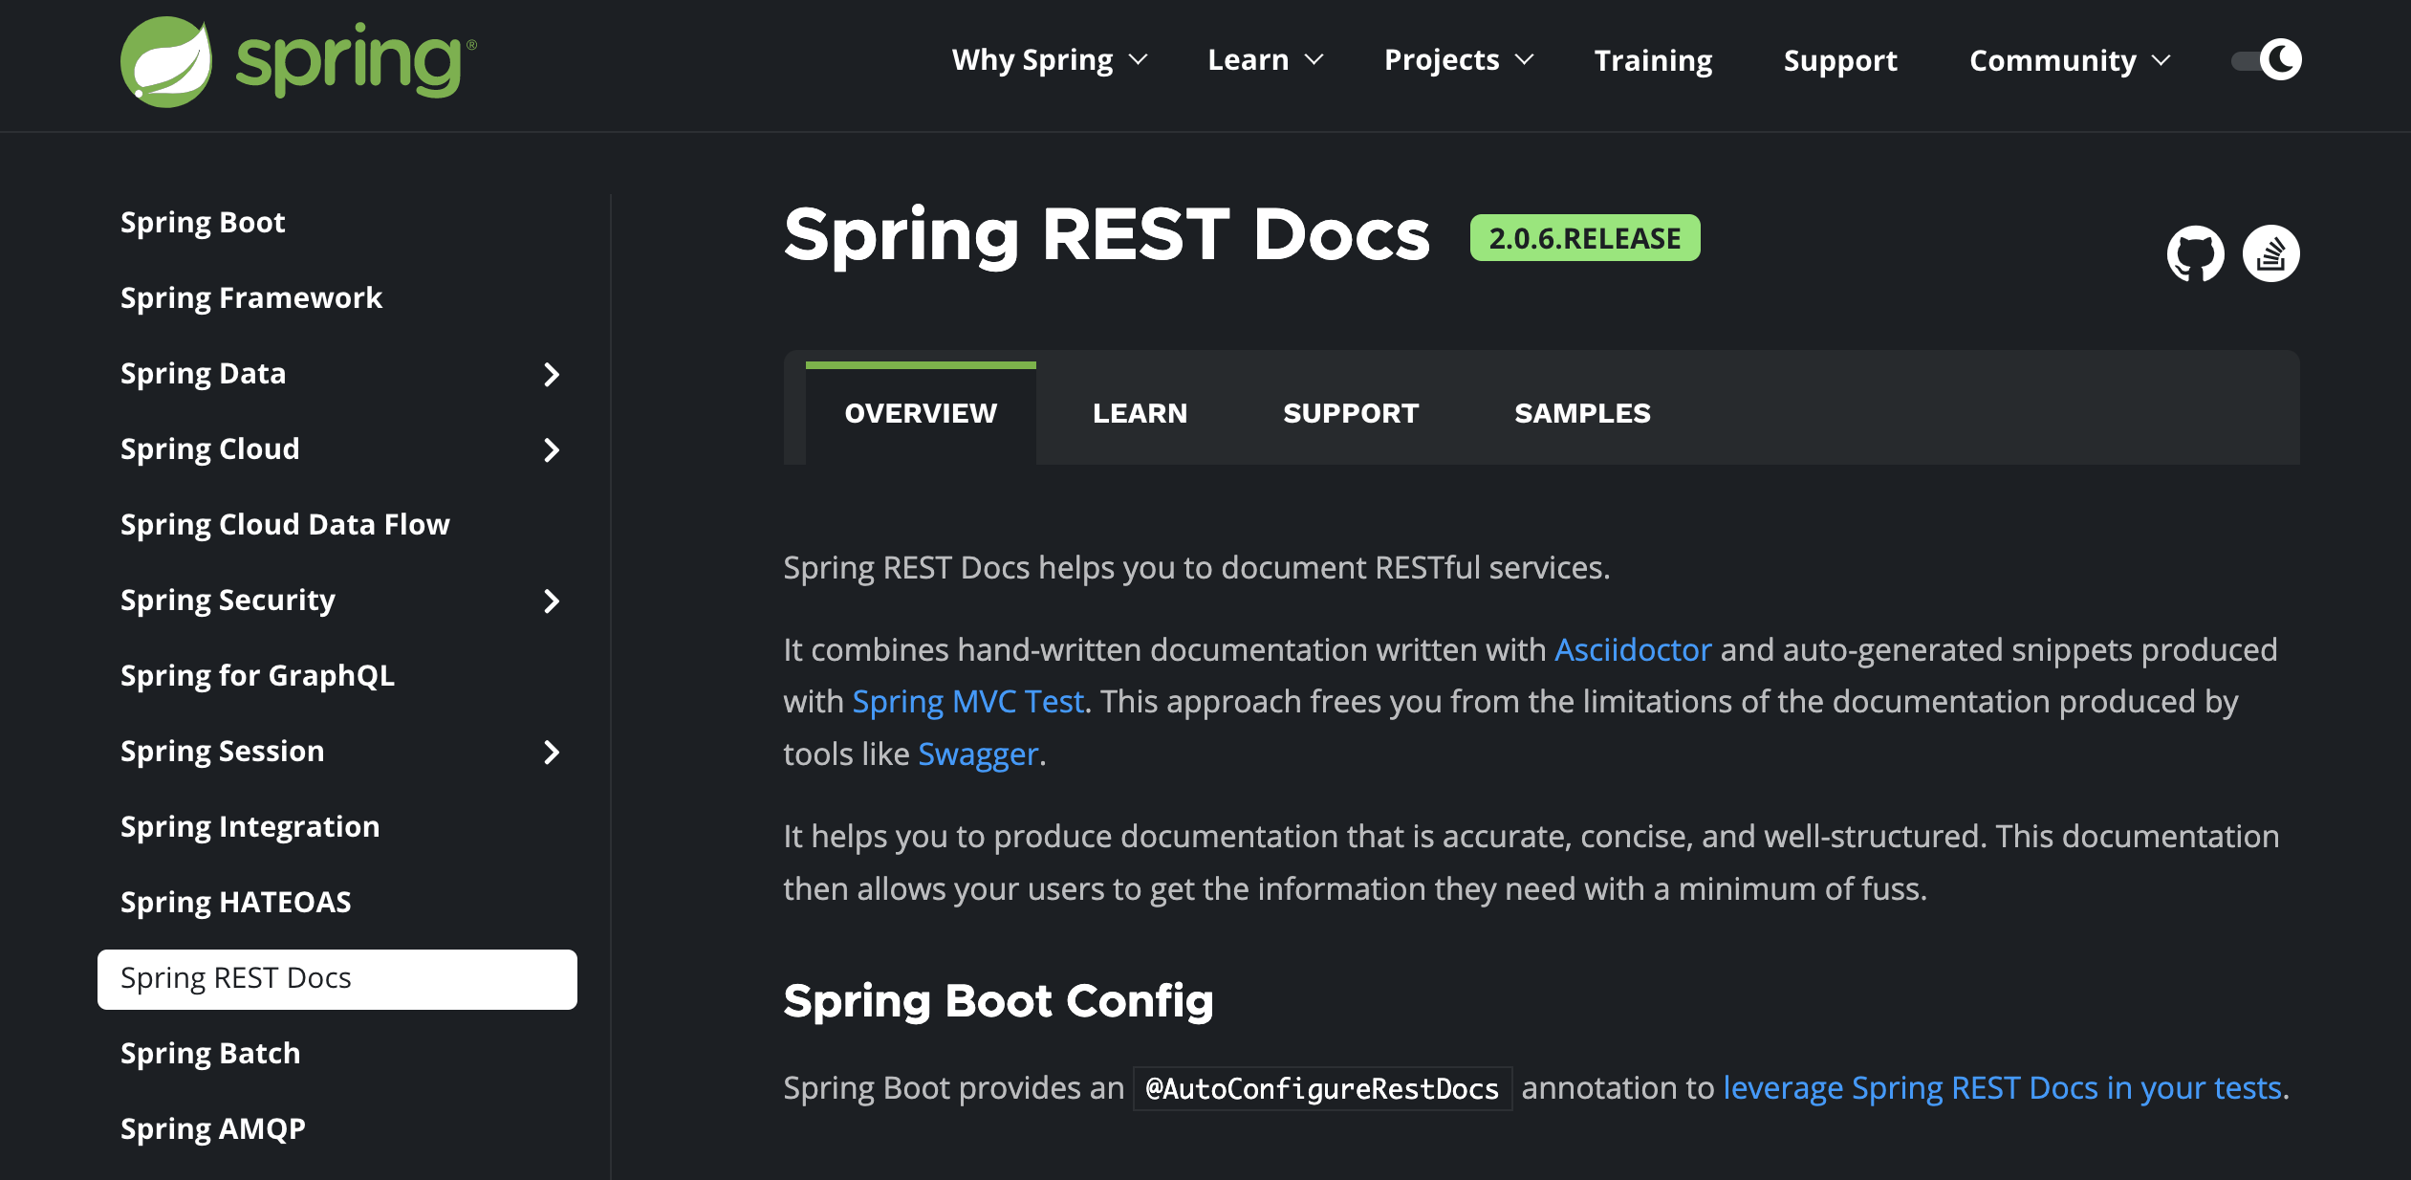The width and height of the screenshot is (2411, 1180).
Task: Switch to the SAMPLES tab
Action: (1582, 413)
